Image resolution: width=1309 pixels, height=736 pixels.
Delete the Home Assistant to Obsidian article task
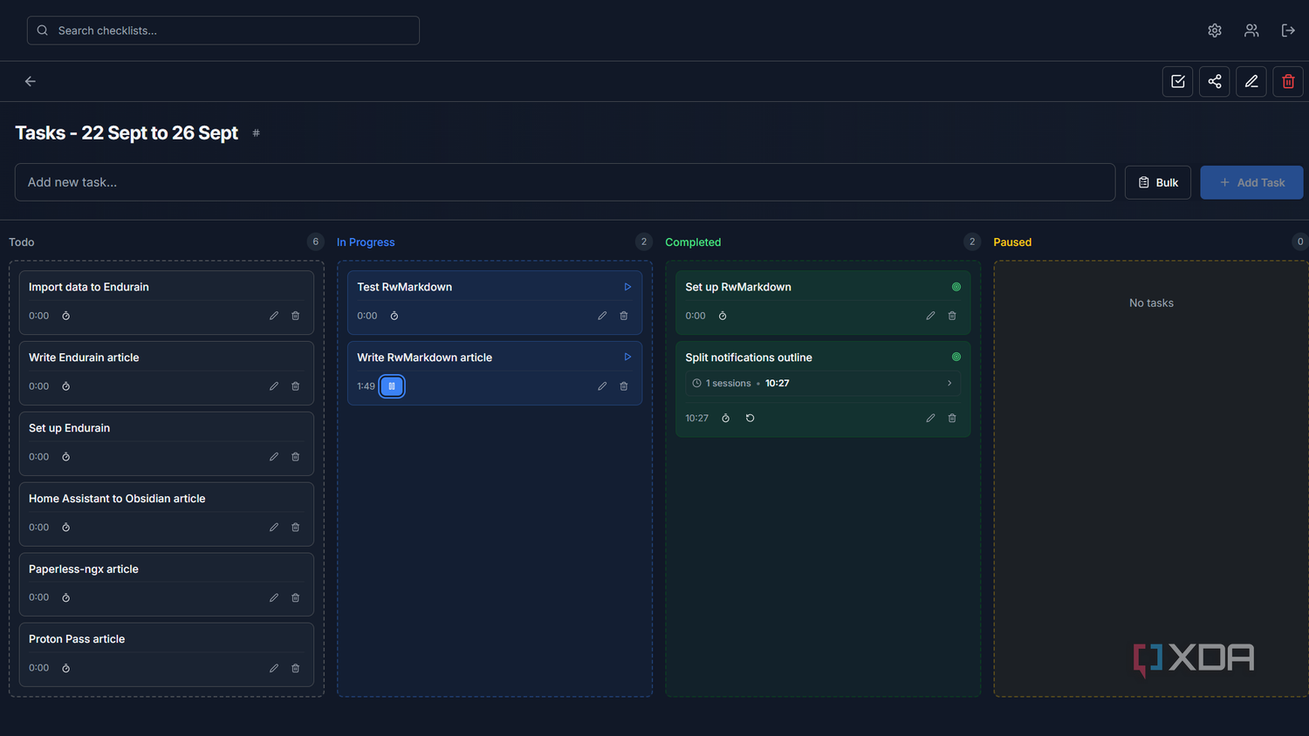tap(296, 528)
